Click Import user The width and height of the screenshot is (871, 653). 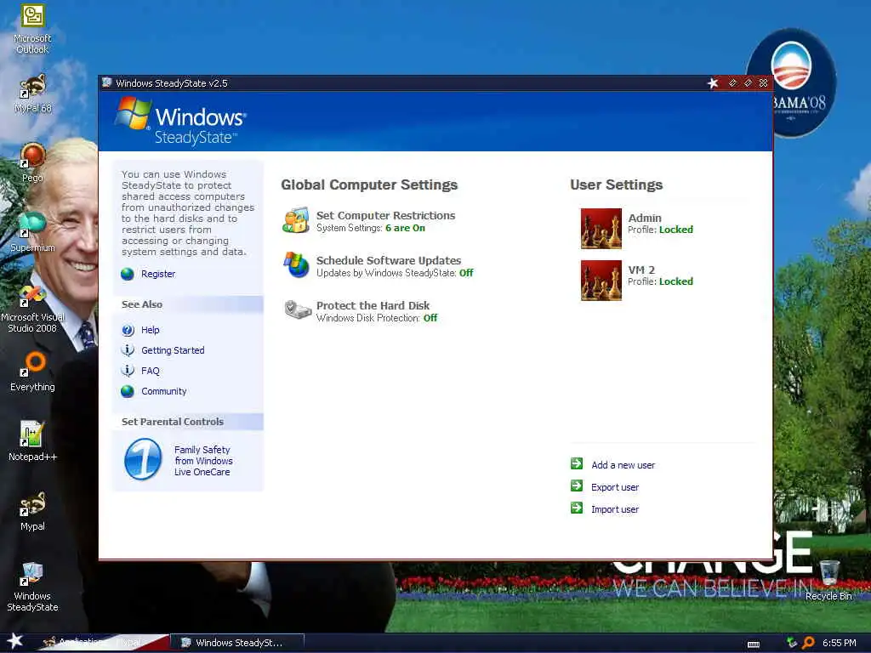pos(615,510)
